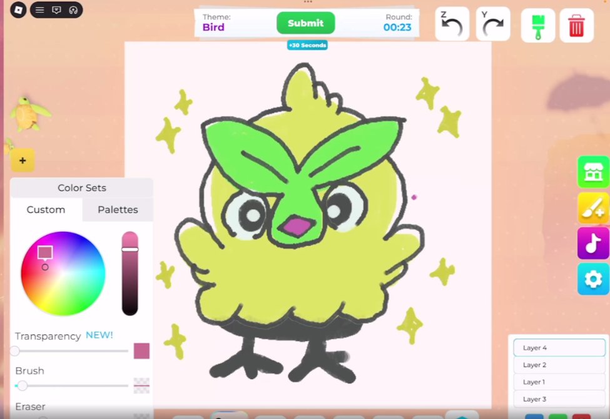Viewport: 610px width, 419px height.
Task: Click the Brush size slider handle
Action: point(23,385)
